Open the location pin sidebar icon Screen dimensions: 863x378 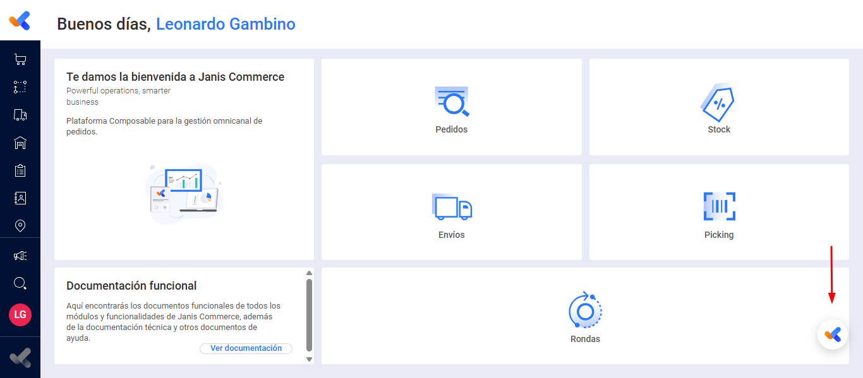pyautogui.click(x=20, y=226)
